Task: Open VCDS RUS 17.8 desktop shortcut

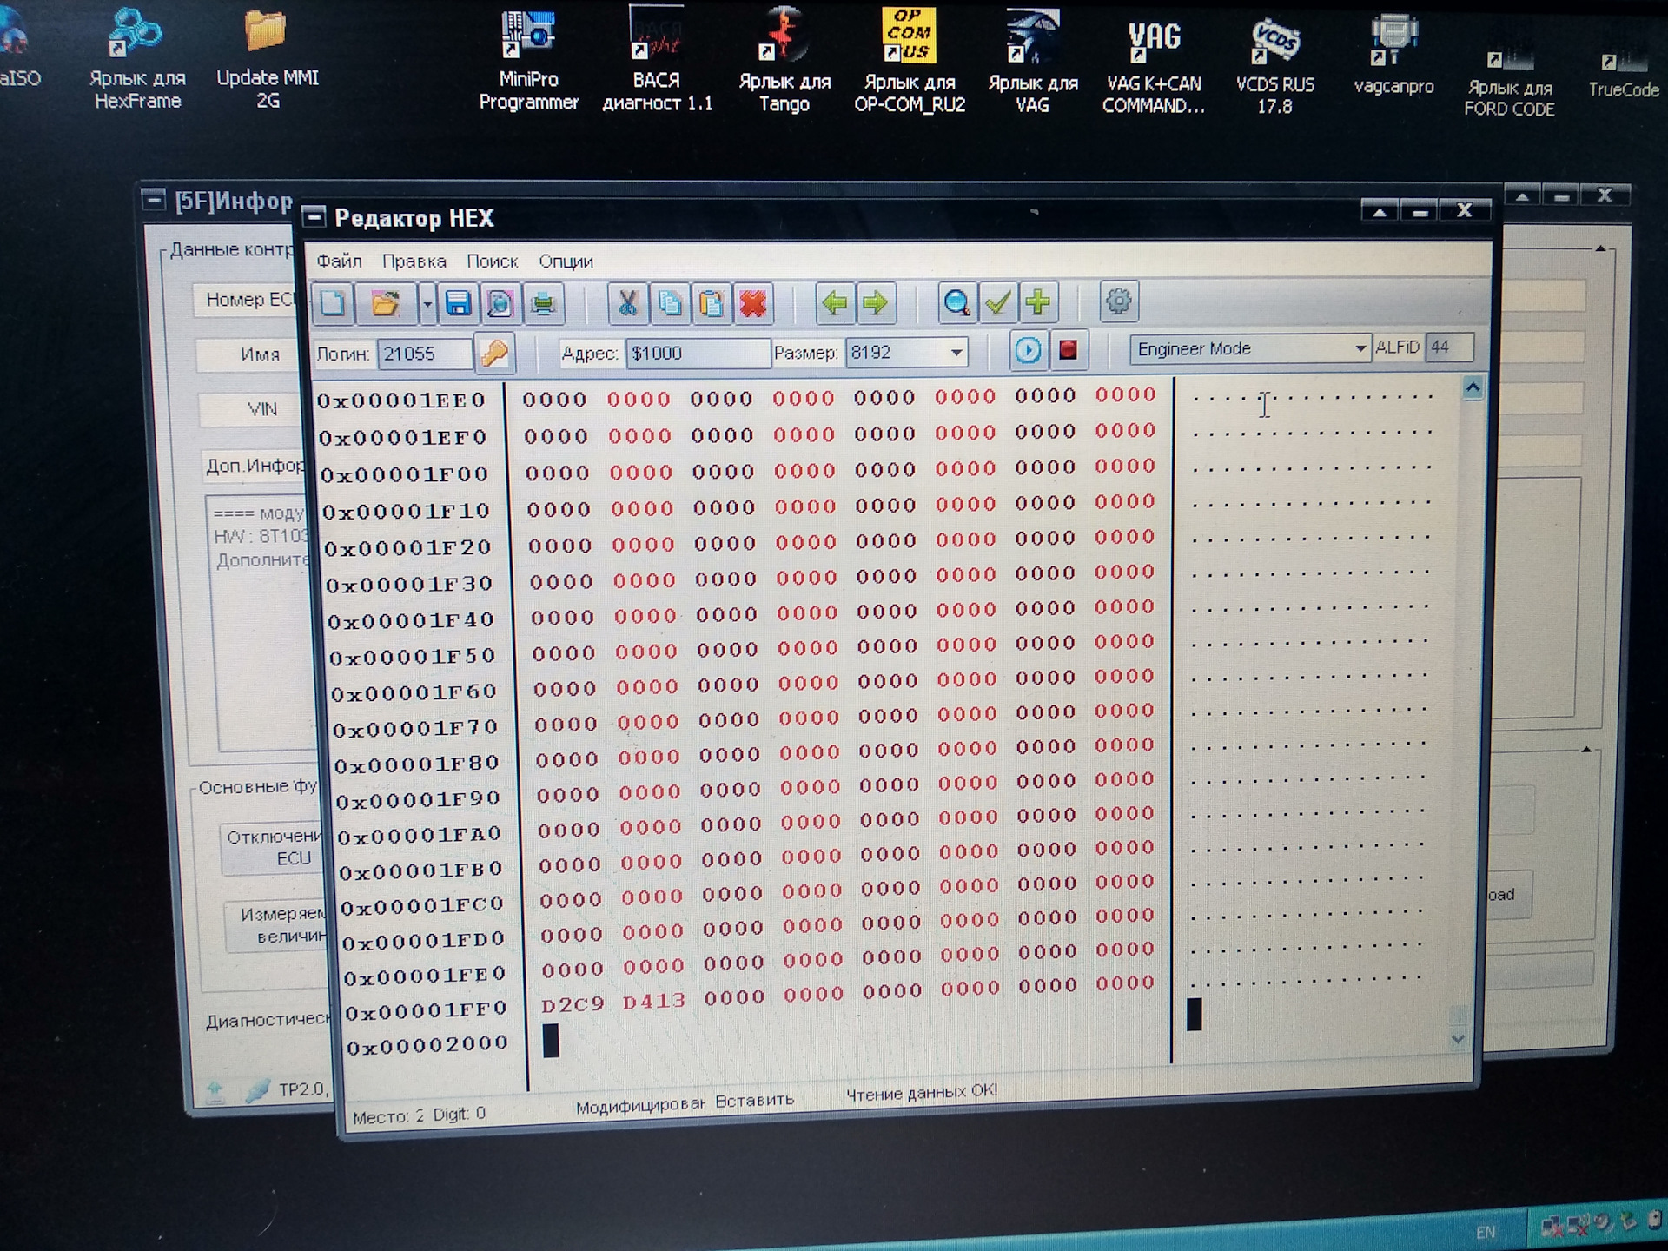Action: (x=1275, y=66)
